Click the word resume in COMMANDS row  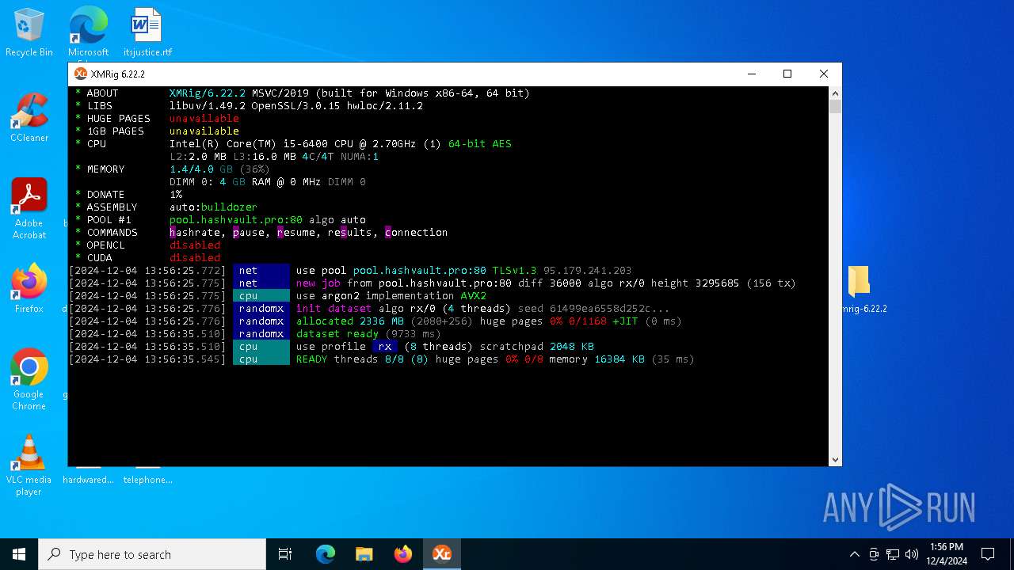pos(296,233)
